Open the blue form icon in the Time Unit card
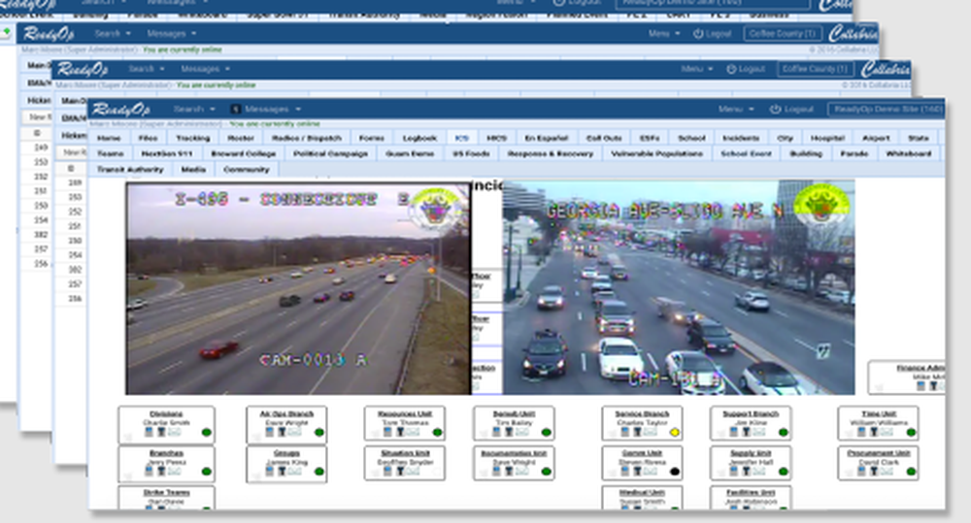 point(861,432)
